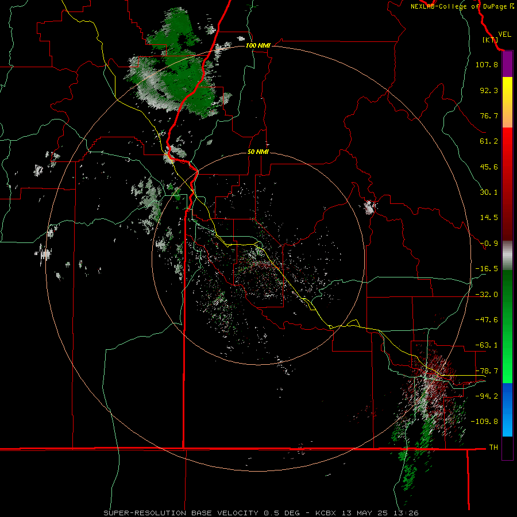Click the 61.2 velocity scale value
The height and width of the screenshot is (517, 517).
click(489, 141)
